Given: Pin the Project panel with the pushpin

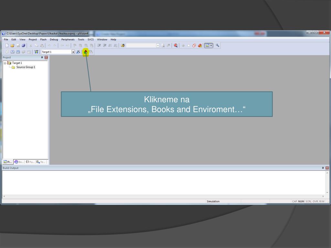Looking at the screenshot, I should click(42, 57).
